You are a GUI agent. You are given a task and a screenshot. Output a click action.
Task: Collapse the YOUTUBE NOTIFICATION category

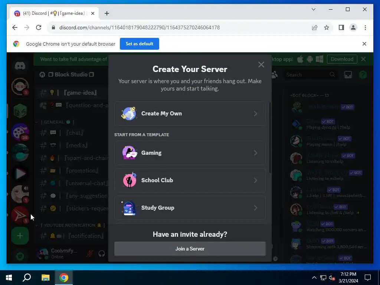point(70,225)
